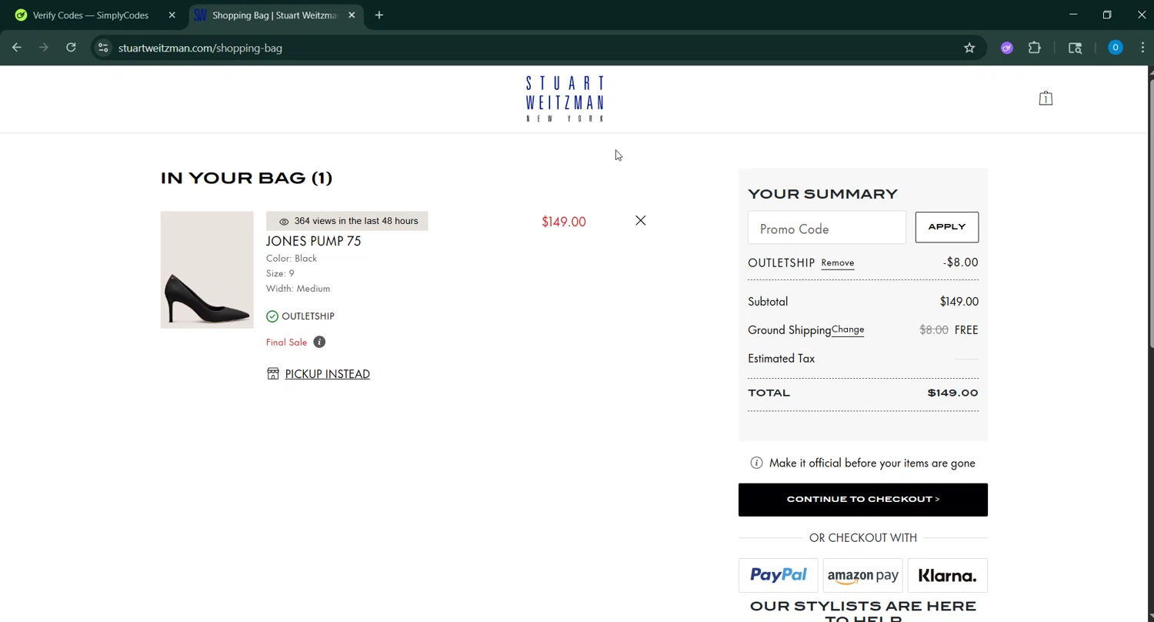Open the browser Extensions puzzle icon
The image size is (1154, 622).
[x=1035, y=48]
